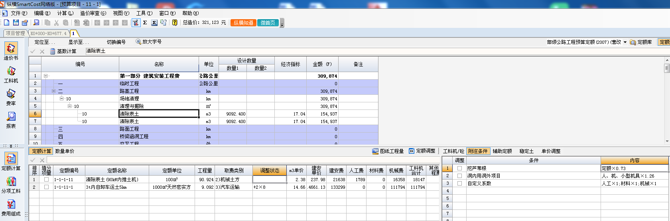670x221 pixels.
Task: Open help via the yellow question mark icon
Action: click(175, 23)
